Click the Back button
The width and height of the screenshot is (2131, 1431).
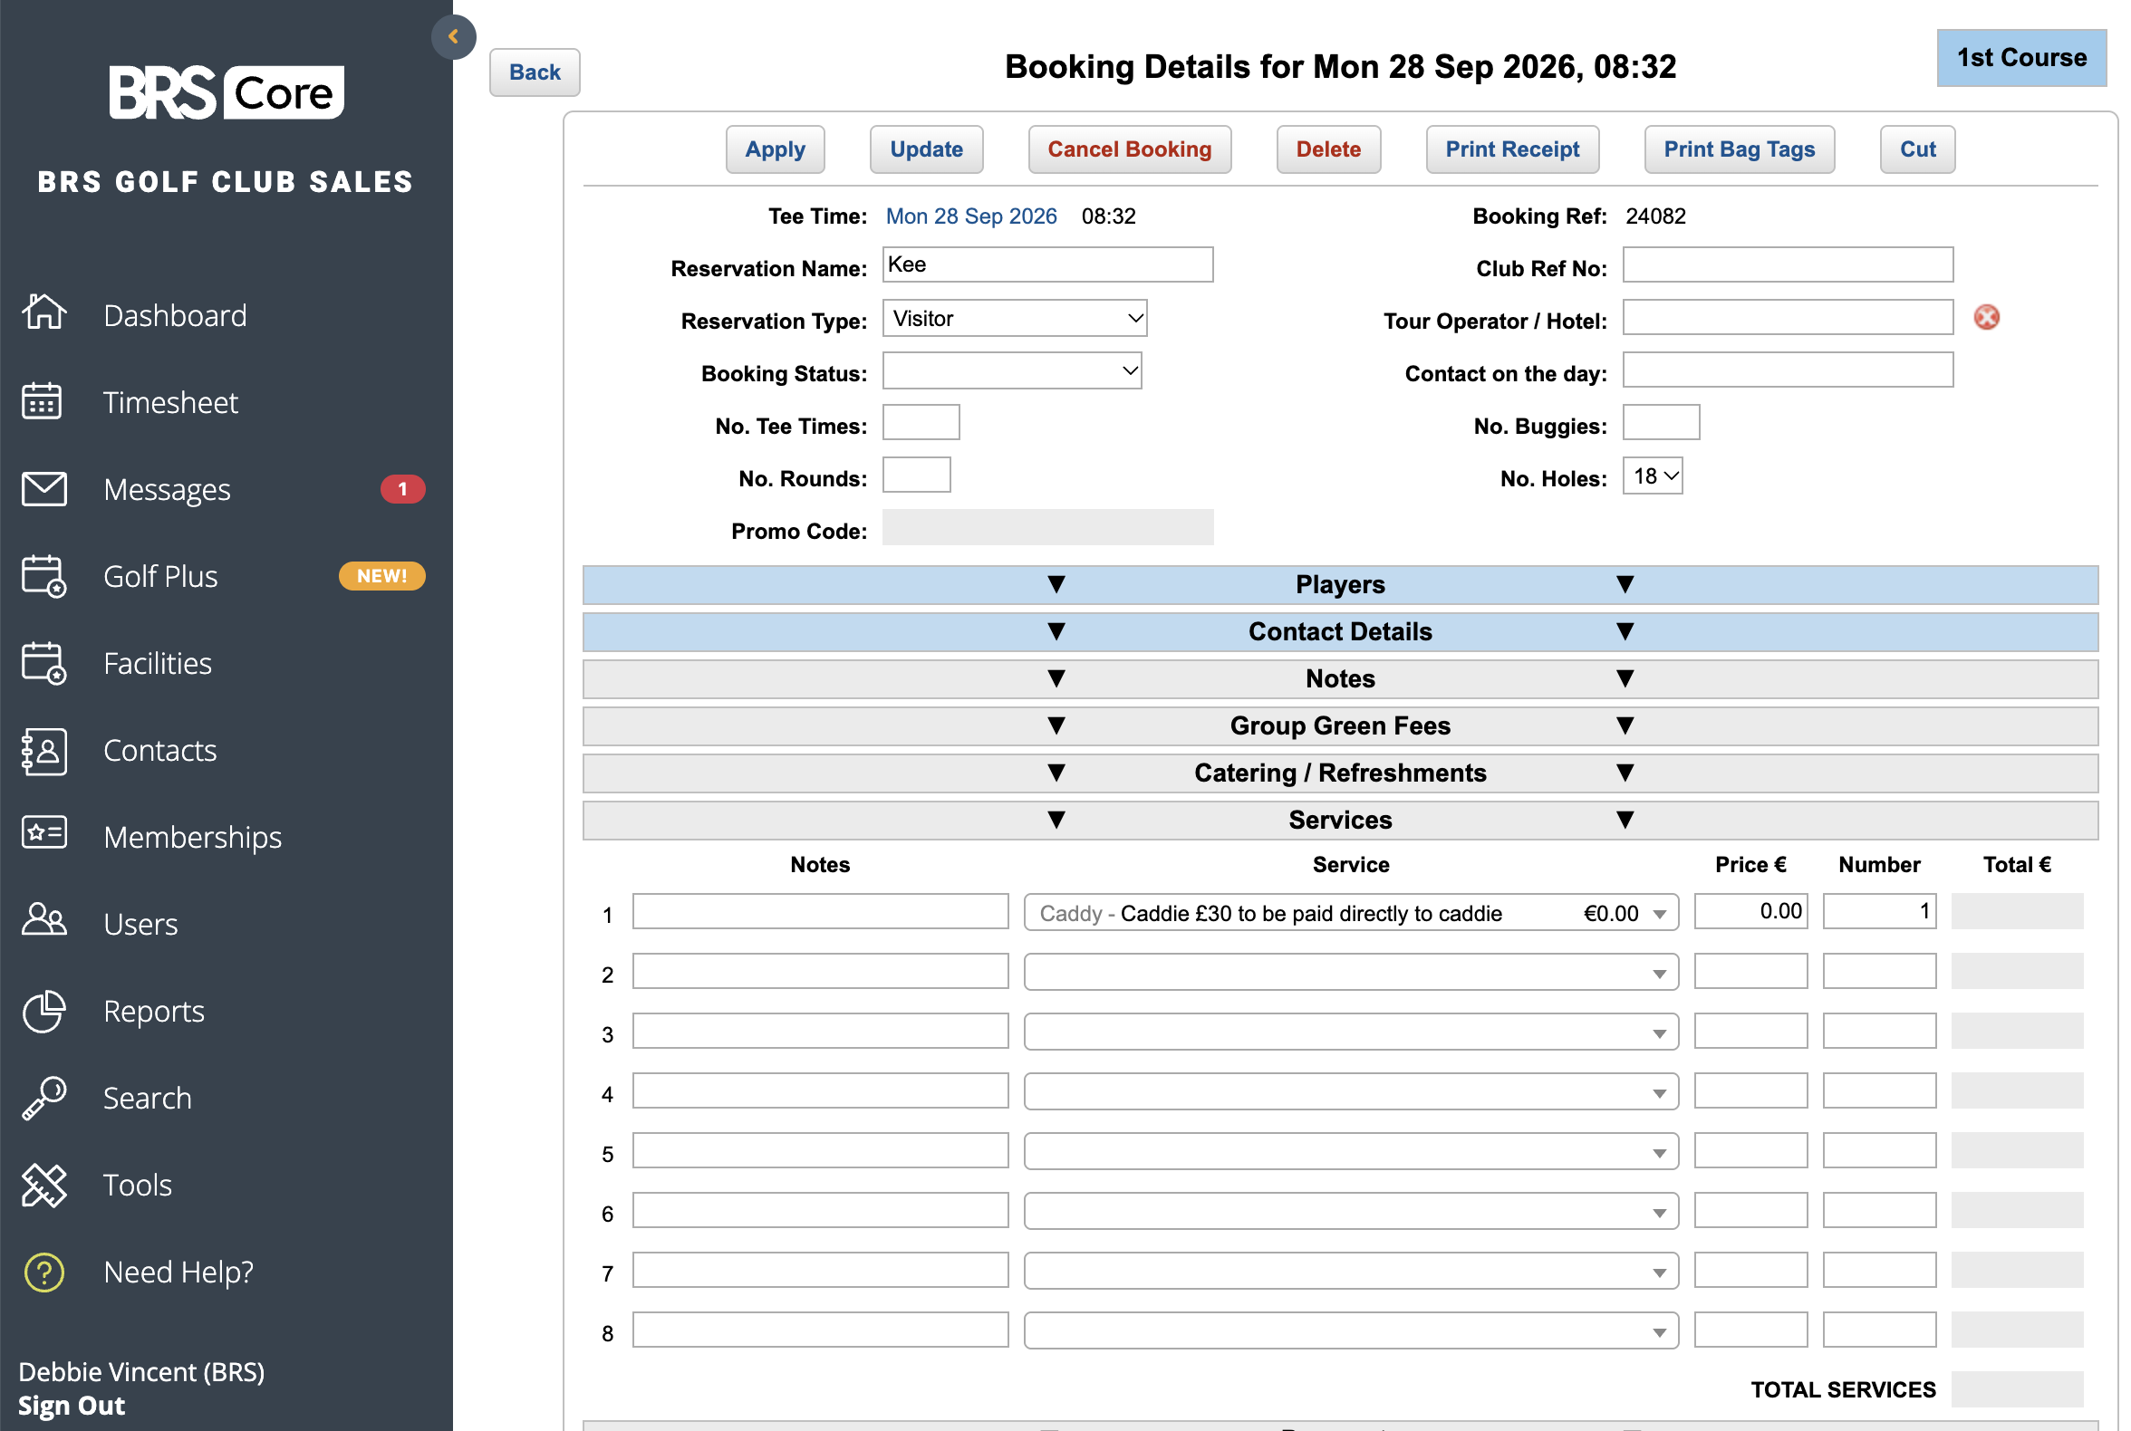coord(535,72)
